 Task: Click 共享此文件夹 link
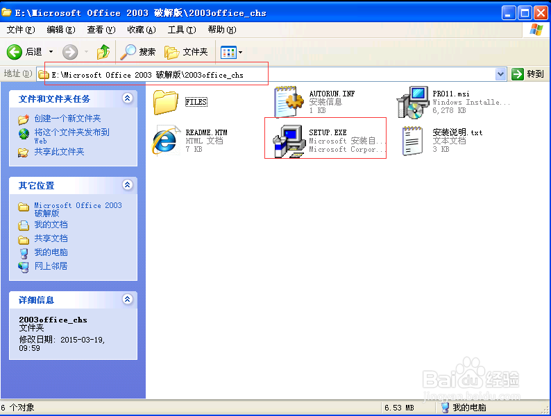59,152
